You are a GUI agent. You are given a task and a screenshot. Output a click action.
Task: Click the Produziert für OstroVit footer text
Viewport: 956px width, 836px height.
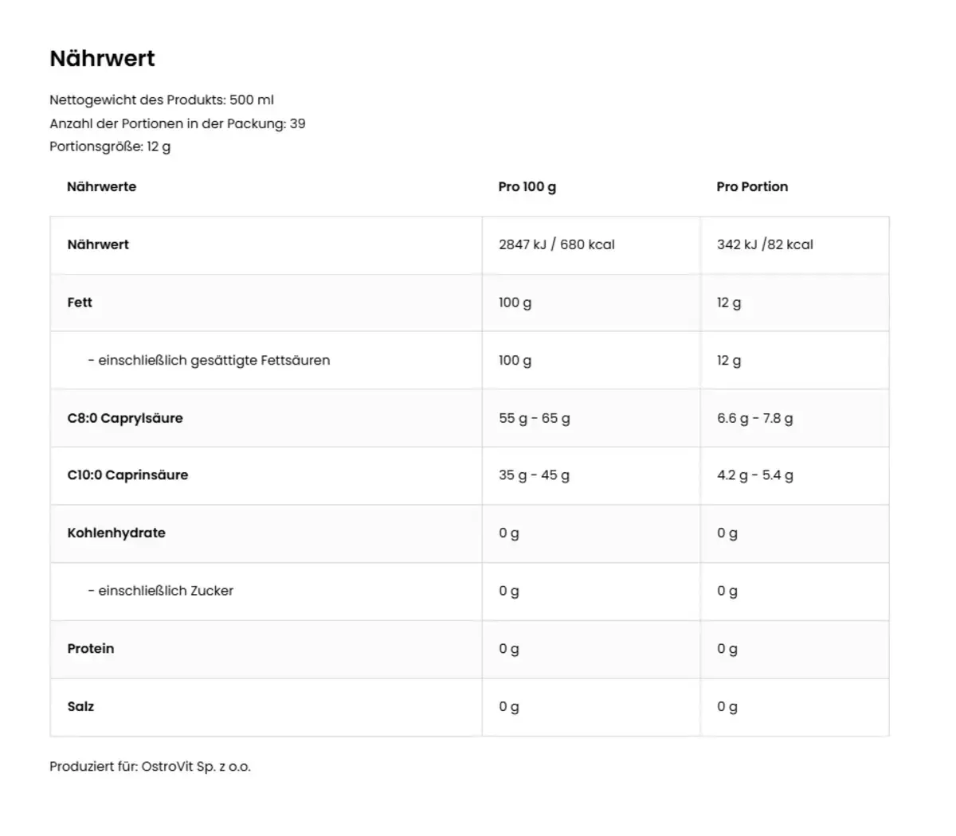pos(150,767)
